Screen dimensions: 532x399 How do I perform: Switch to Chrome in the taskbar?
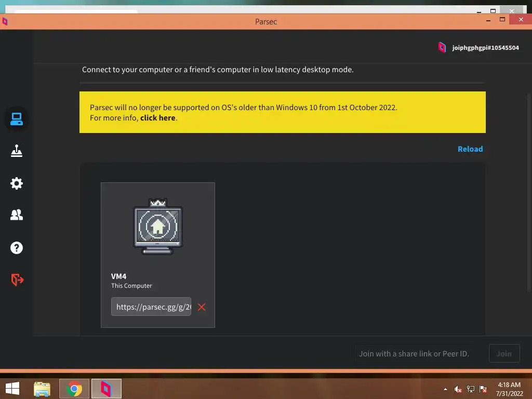click(74, 389)
